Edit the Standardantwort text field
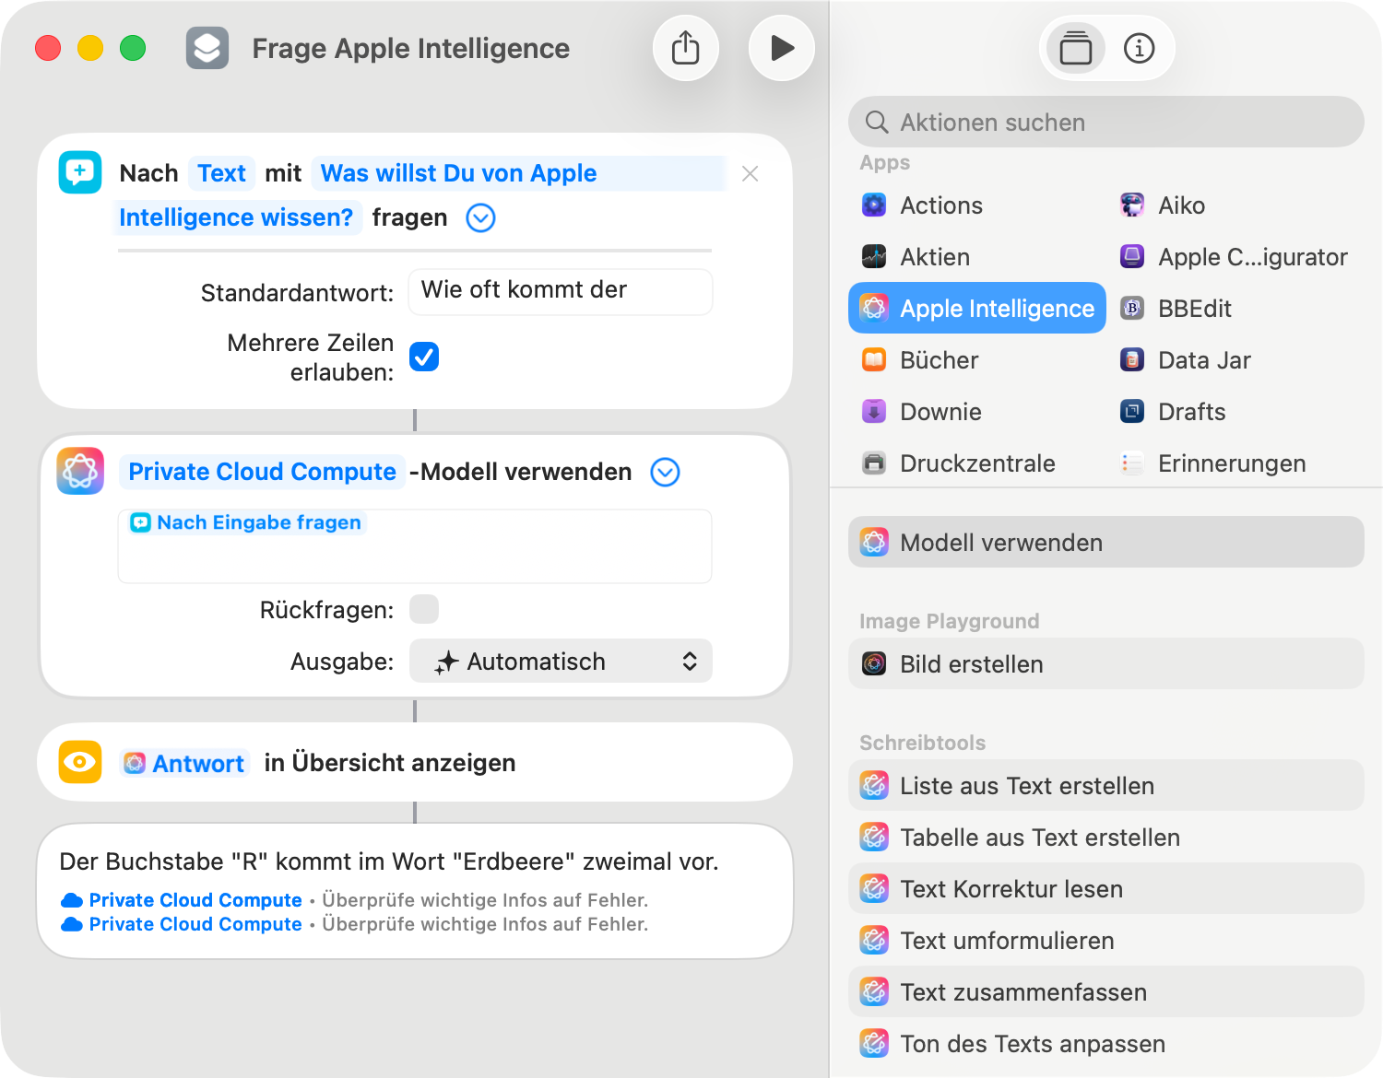The image size is (1383, 1078). (561, 291)
